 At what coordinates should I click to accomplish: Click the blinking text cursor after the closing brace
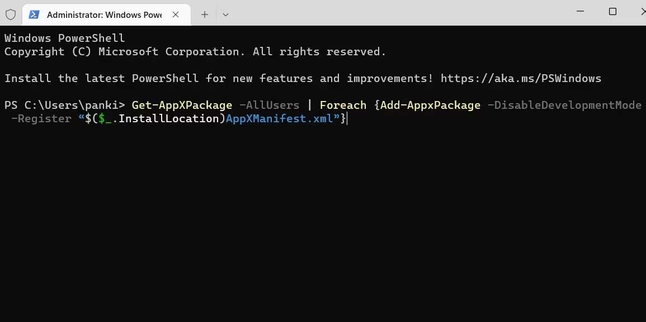coord(347,118)
